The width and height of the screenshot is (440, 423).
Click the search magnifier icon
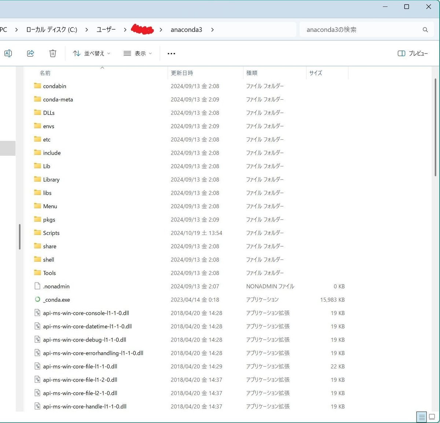click(x=425, y=29)
